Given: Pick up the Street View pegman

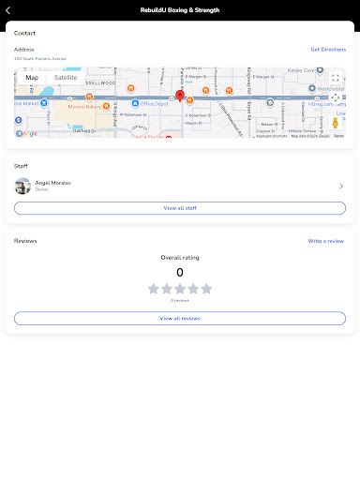Looking at the screenshot, I should pos(335,123).
